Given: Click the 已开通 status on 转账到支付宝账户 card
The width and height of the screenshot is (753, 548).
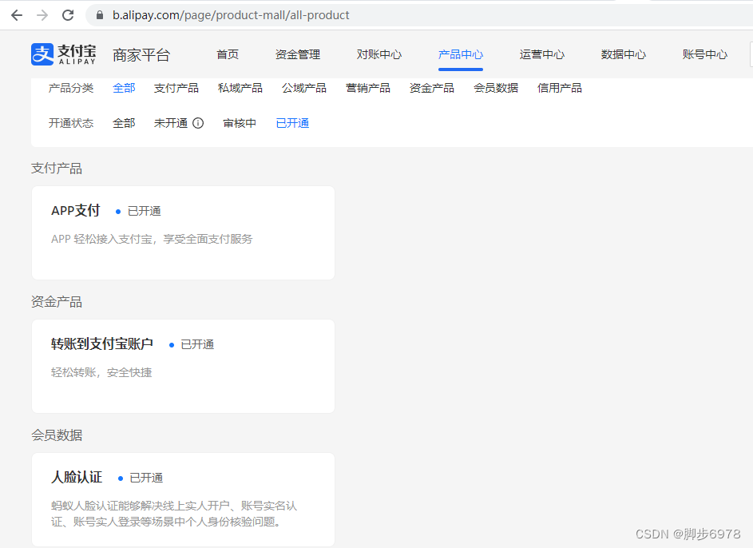Looking at the screenshot, I should pyautogui.click(x=197, y=345).
